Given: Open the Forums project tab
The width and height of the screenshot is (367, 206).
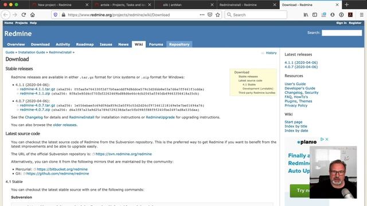Looking at the screenshot, I should click(x=156, y=45).
